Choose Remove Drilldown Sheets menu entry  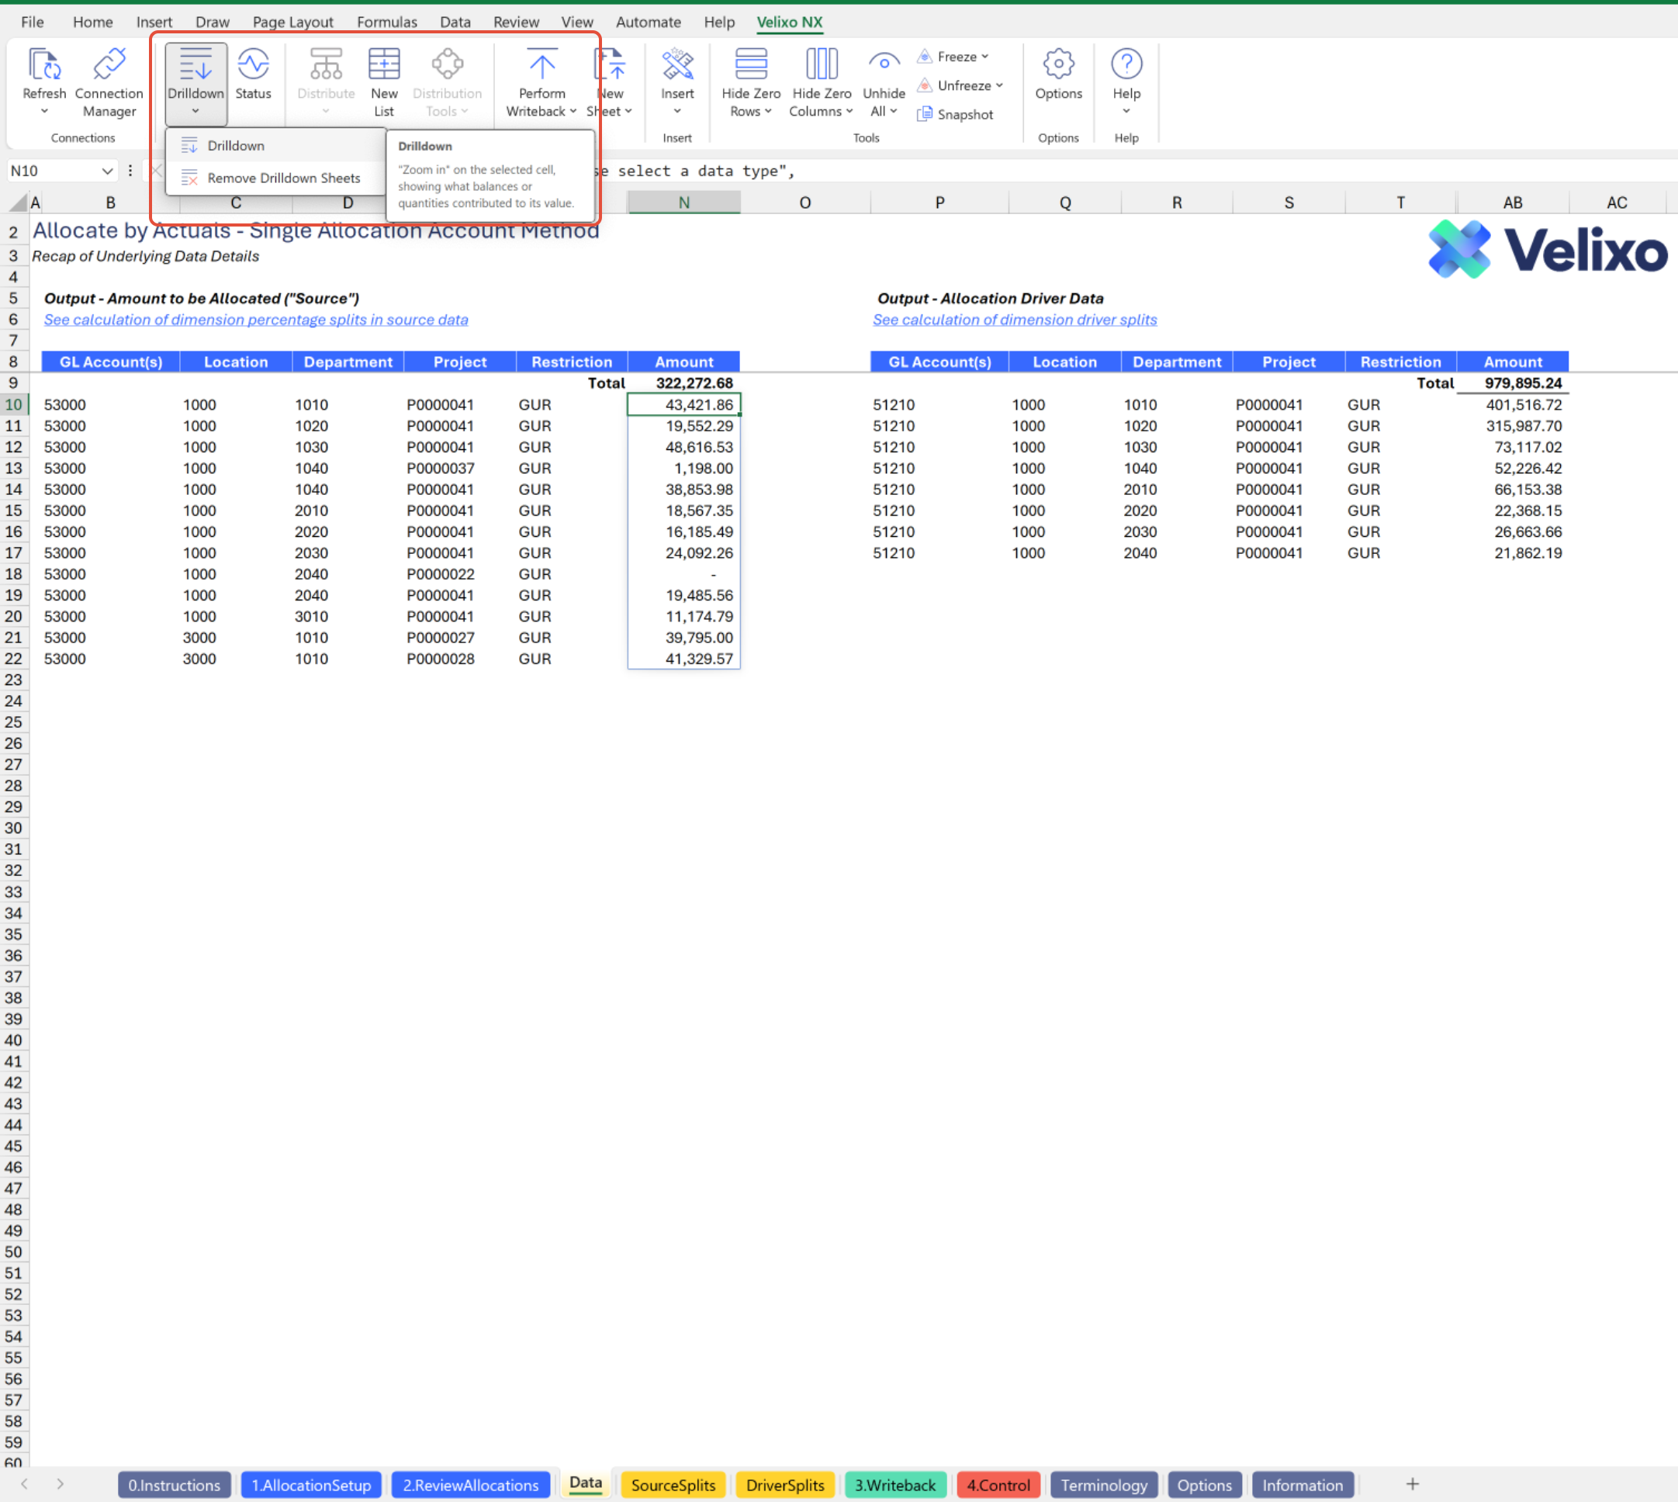click(283, 178)
